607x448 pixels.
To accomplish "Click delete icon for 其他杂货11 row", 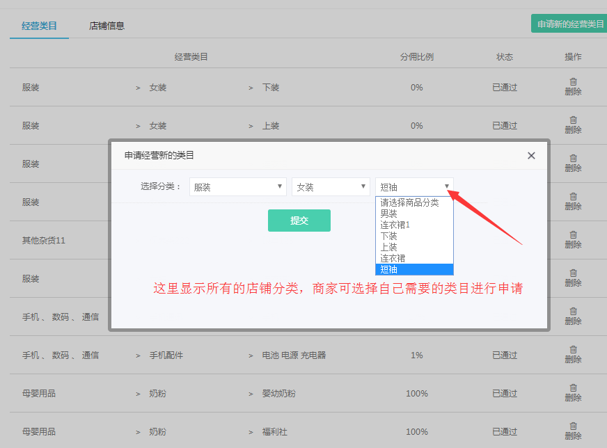I will pyautogui.click(x=573, y=240).
